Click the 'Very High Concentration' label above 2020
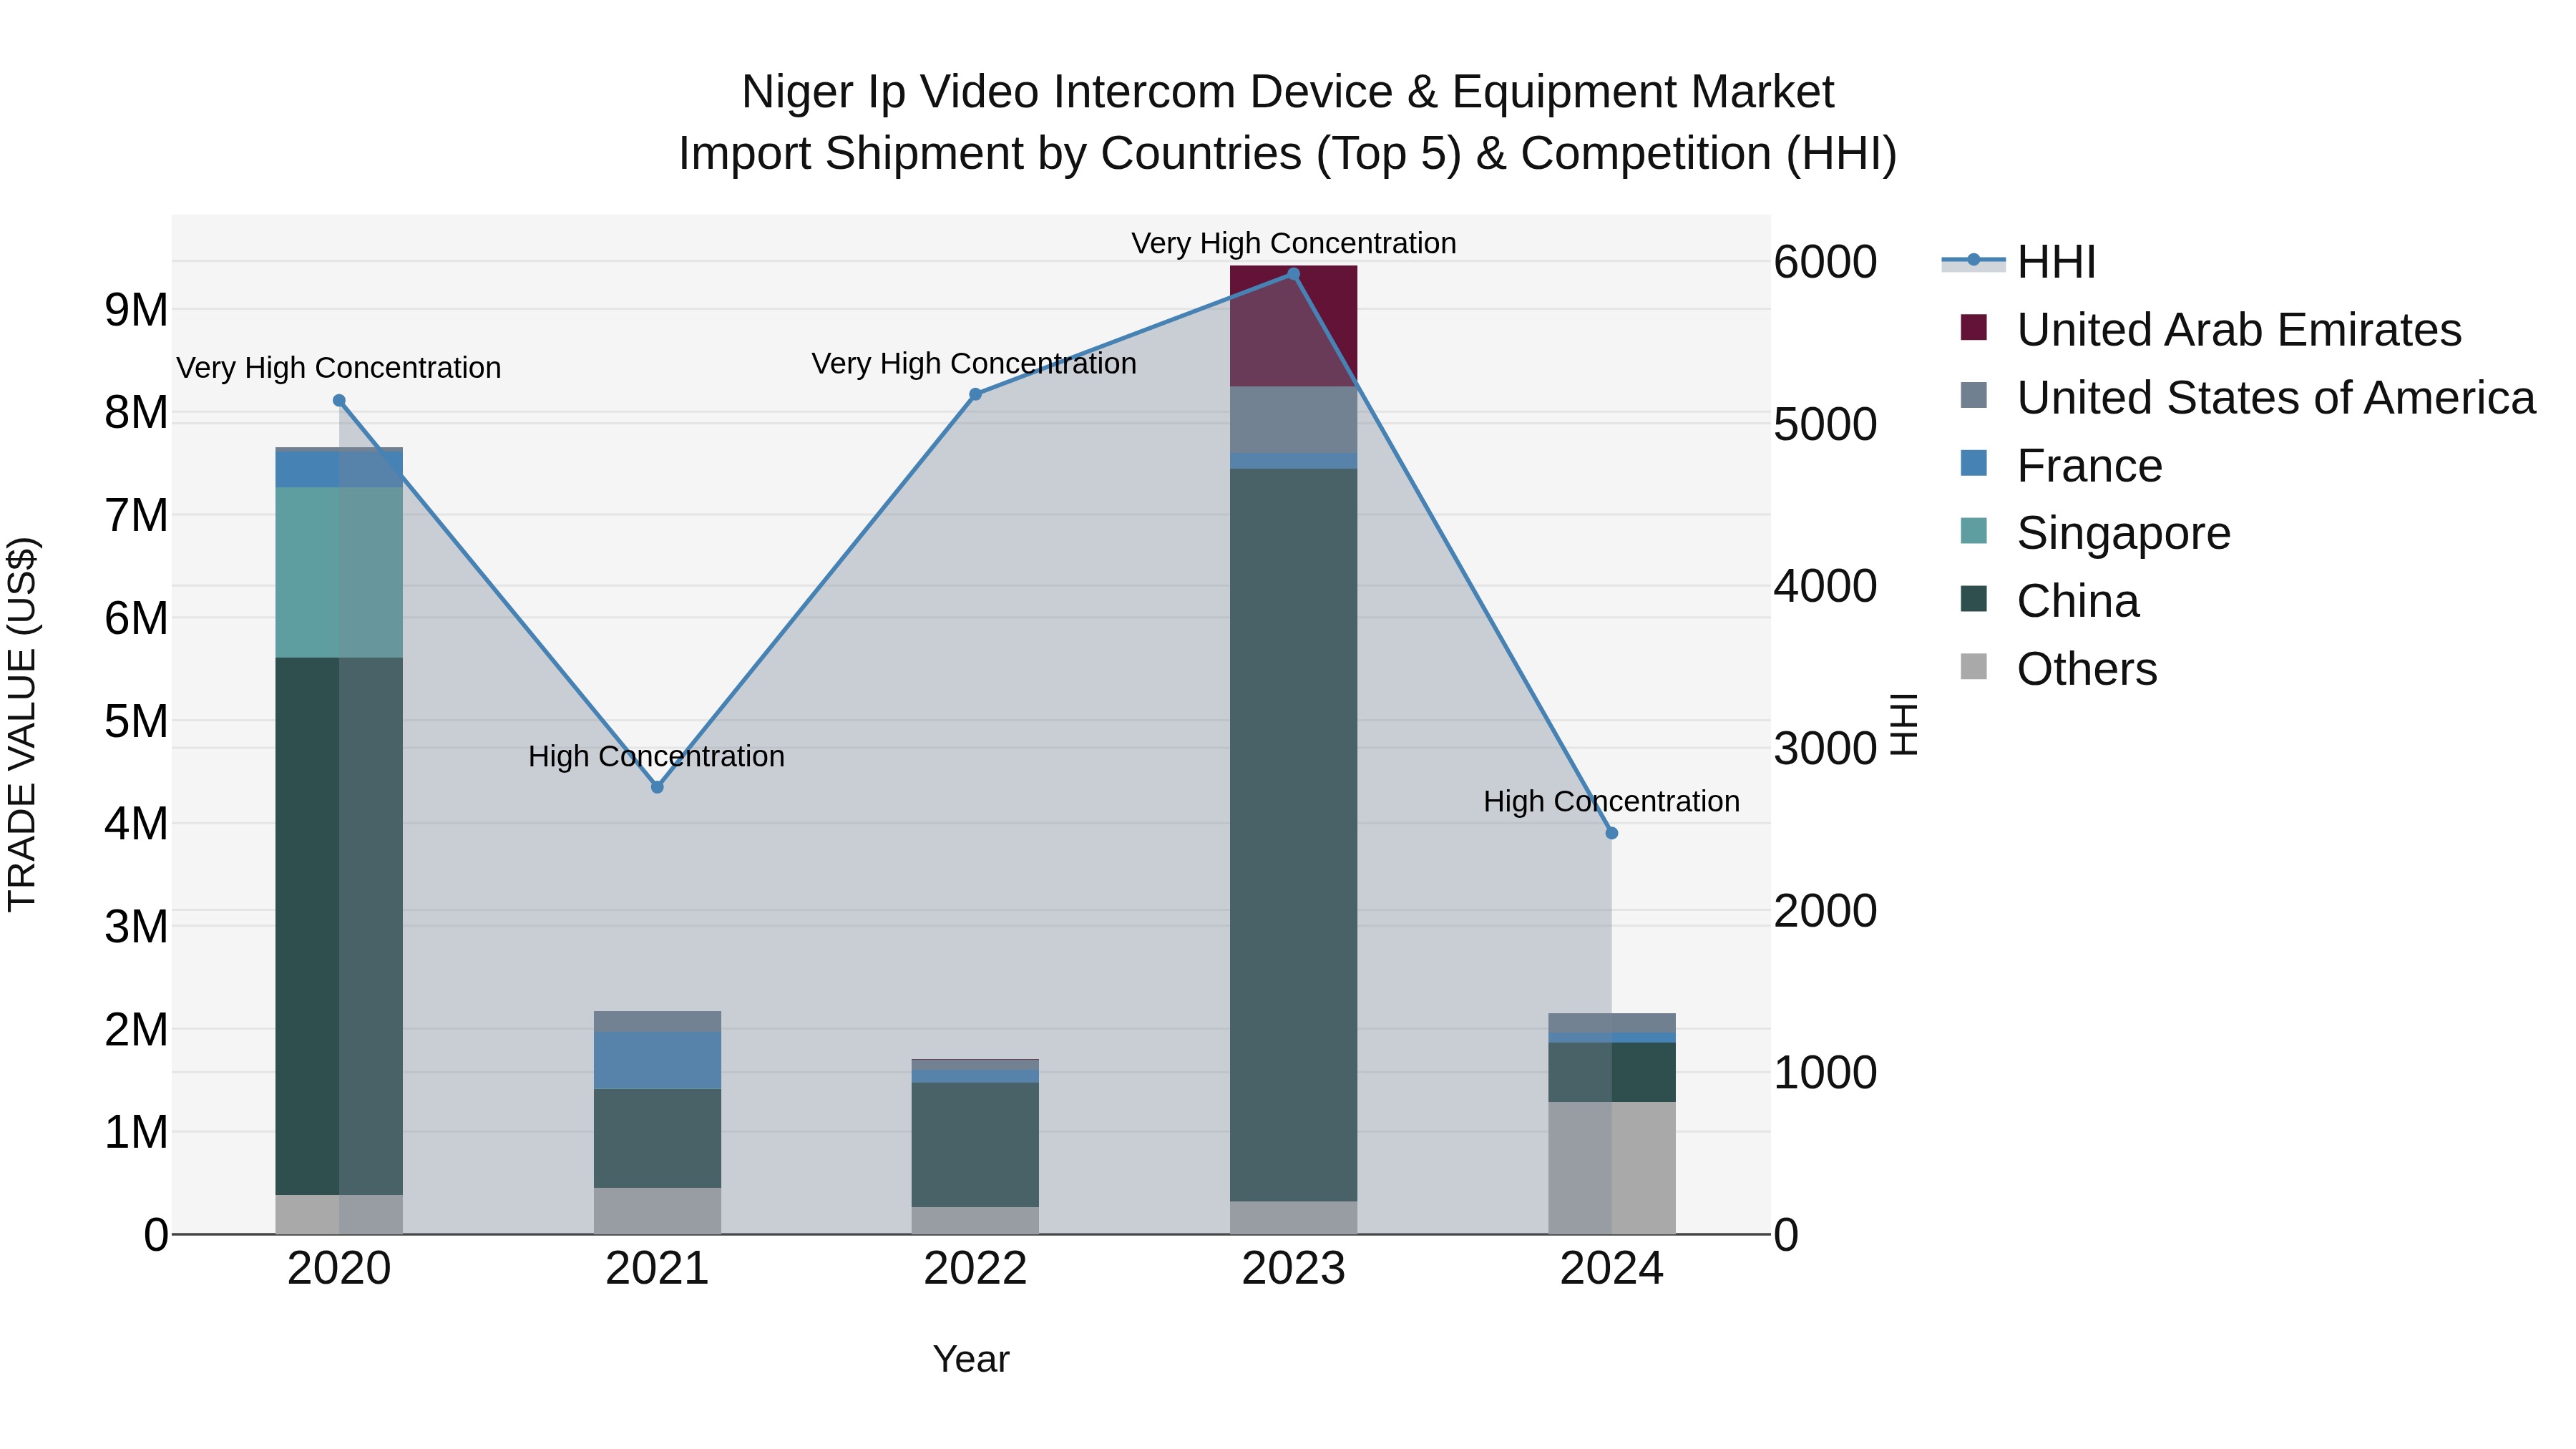The height and width of the screenshot is (1449, 2576). (339, 368)
